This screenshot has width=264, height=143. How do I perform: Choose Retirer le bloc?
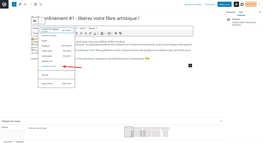[x=57, y=84]
